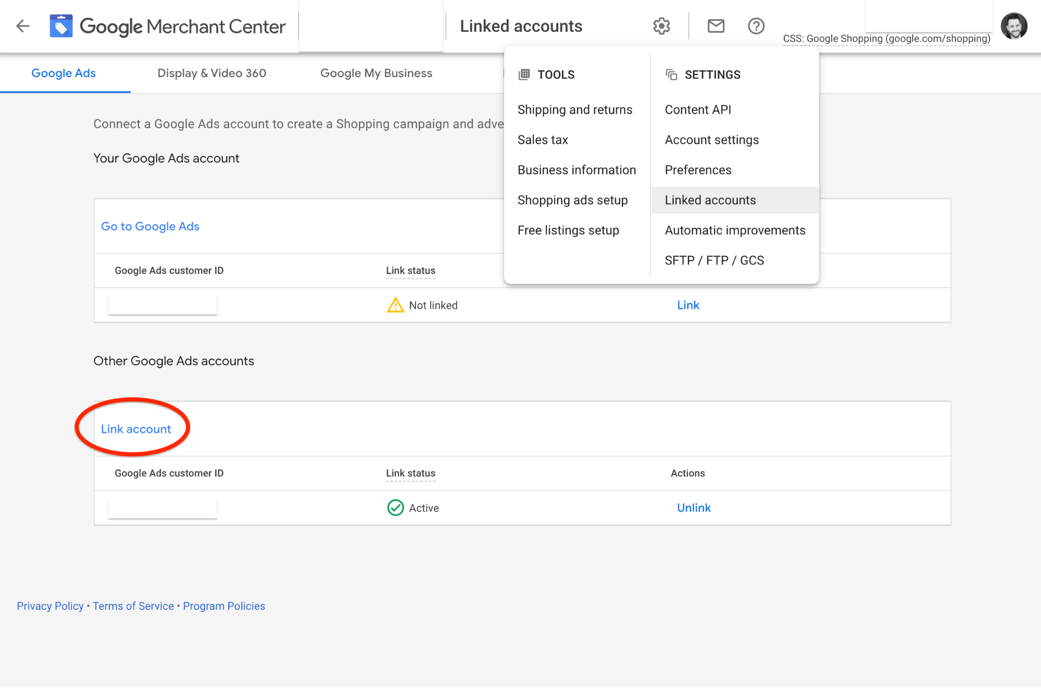Viewport: 1041px width, 688px height.
Task: Open Business information menu entry
Action: click(x=576, y=170)
